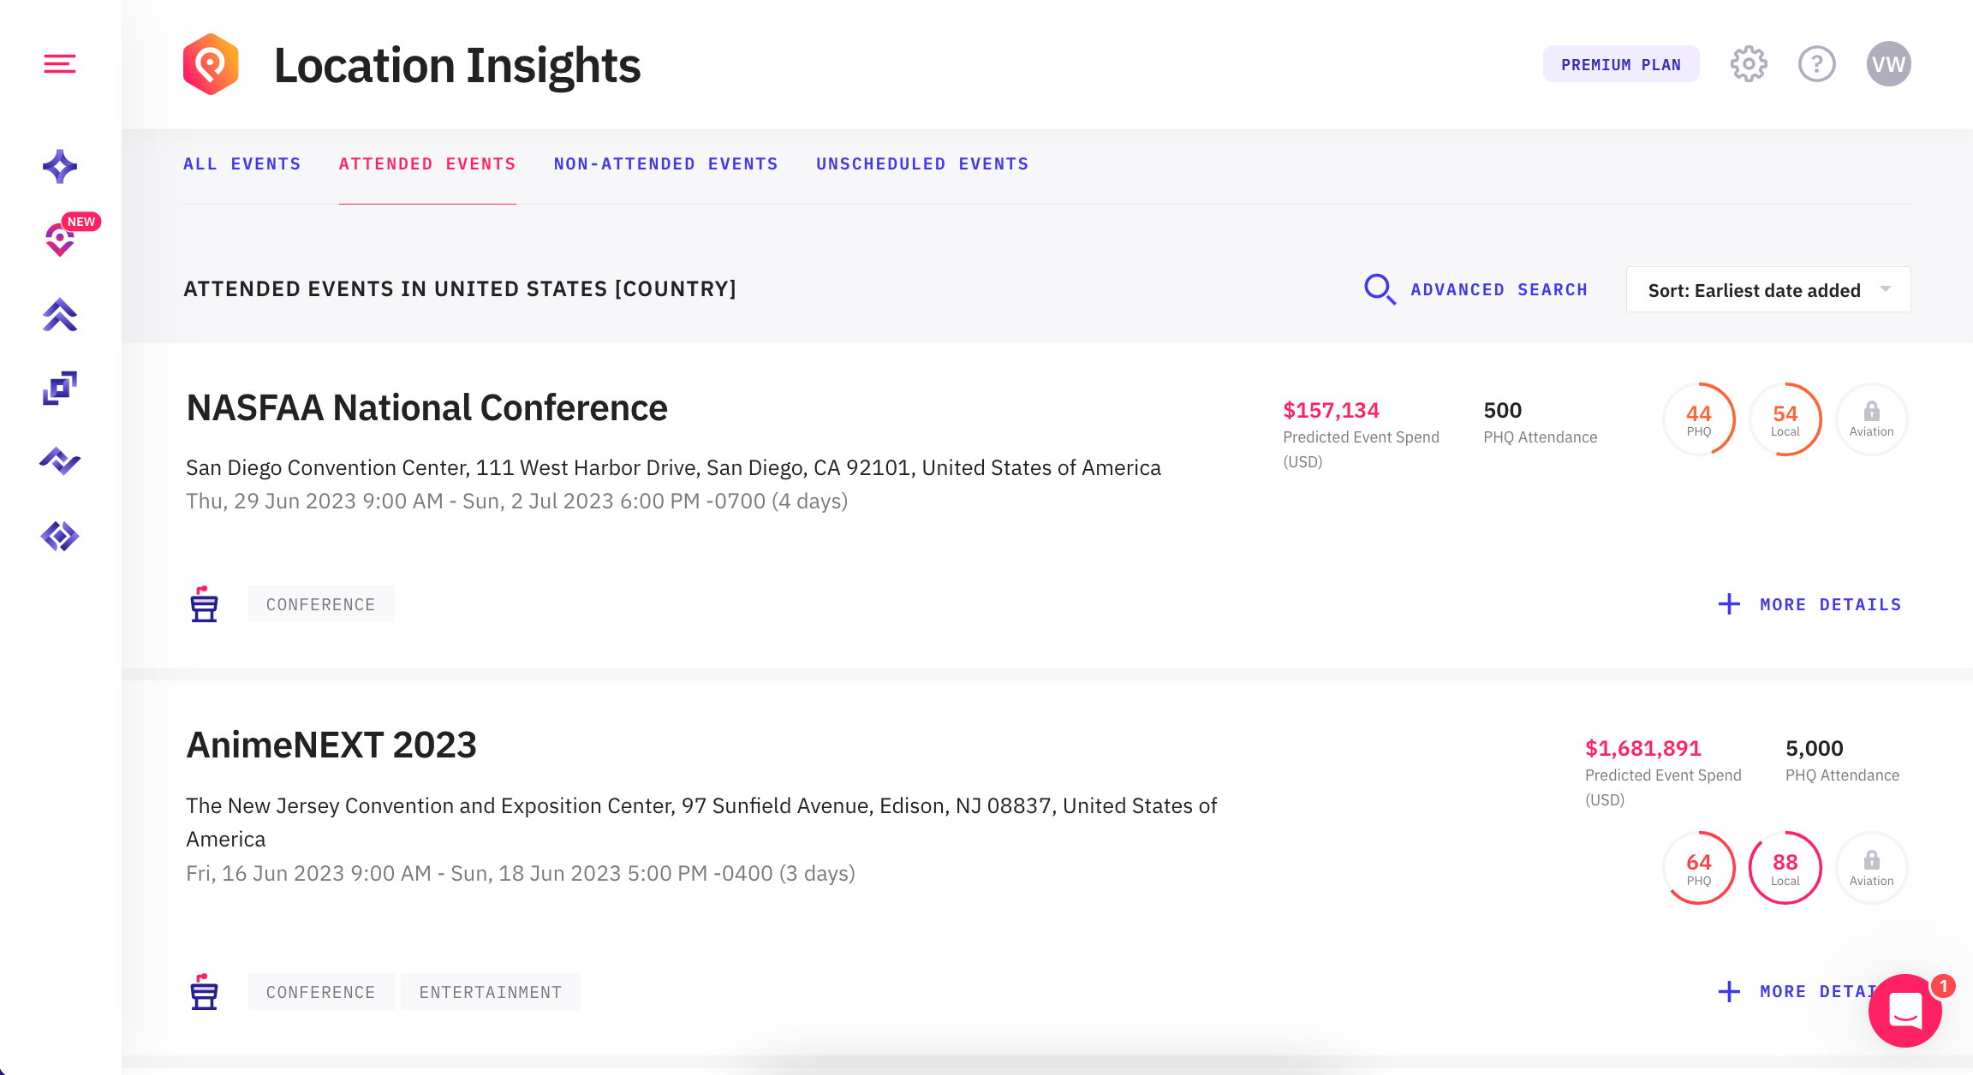
Task: Click the double upward chevron sidebar icon
Action: [x=60, y=315]
